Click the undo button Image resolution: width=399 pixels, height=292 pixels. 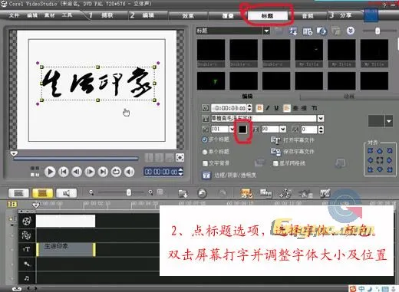202,193
